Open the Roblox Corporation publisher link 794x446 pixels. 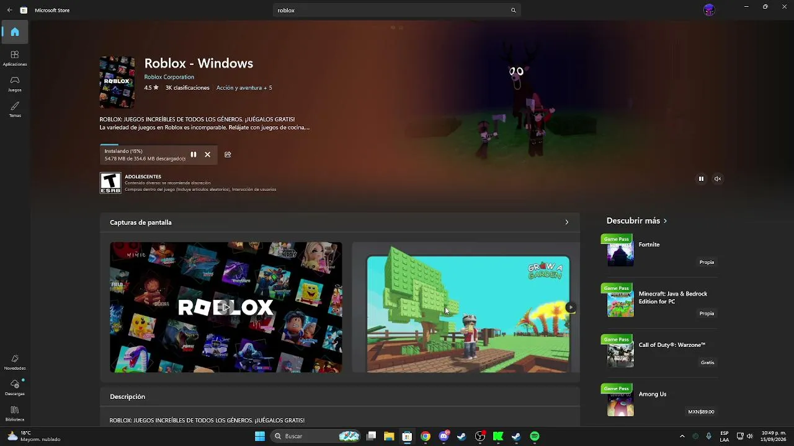(x=169, y=77)
